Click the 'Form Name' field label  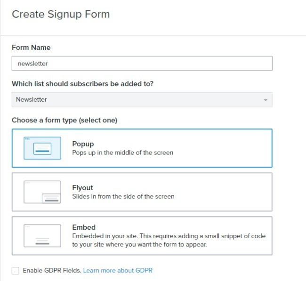click(31, 48)
